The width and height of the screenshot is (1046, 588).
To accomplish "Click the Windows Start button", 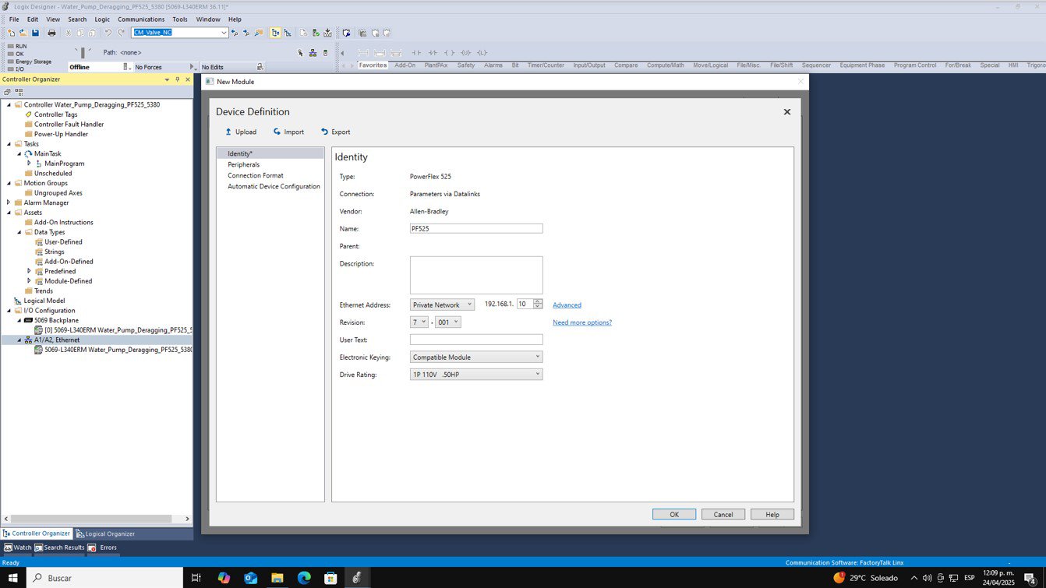I will tap(12, 578).
